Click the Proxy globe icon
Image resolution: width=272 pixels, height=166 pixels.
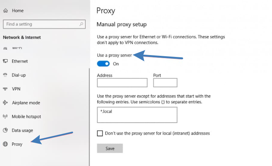pyautogui.click(x=6, y=144)
